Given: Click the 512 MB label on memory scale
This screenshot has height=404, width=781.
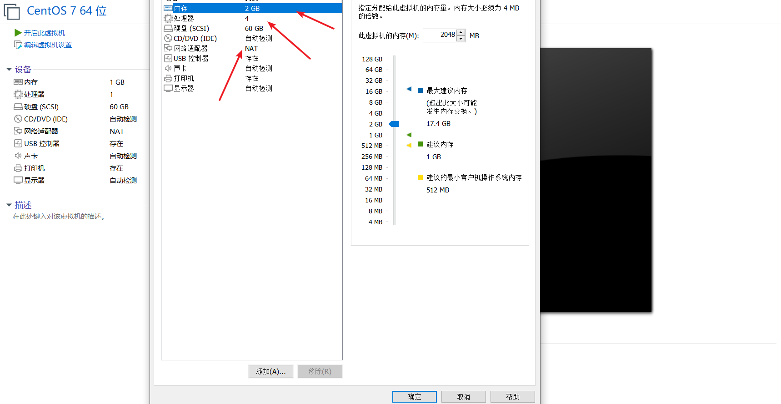Looking at the screenshot, I should coord(372,146).
